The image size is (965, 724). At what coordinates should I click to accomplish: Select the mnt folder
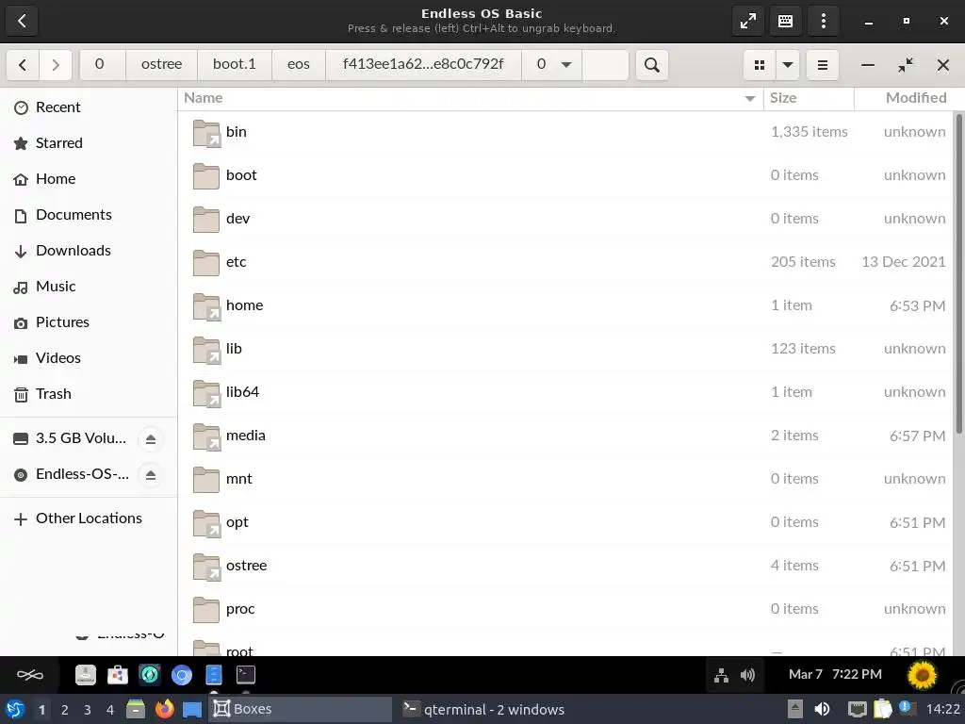565,479
